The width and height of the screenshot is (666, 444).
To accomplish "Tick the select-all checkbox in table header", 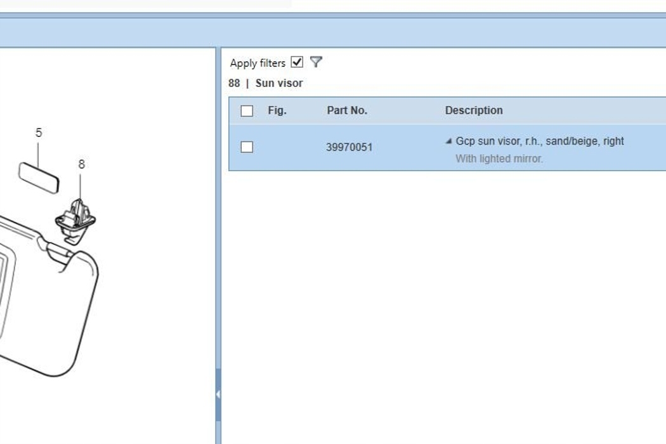I will (x=247, y=111).
